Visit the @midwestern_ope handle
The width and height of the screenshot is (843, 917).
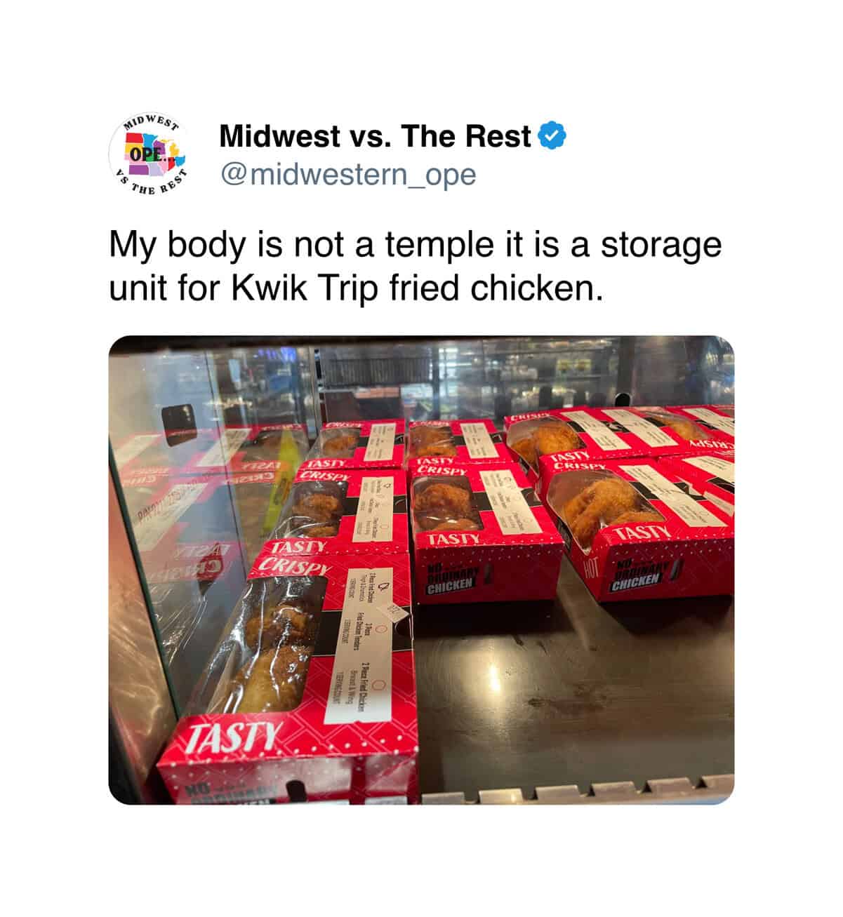348,175
